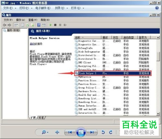Image resolution: width=162 pixels, height=139 pixels.
Task: Select the Flash Helper S... service row
Action: coord(113,73)
